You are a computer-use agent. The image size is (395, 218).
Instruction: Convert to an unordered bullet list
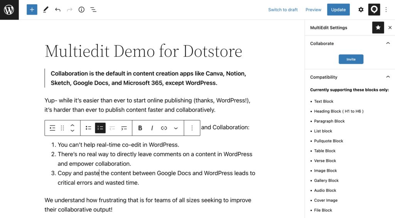[88, 128]
